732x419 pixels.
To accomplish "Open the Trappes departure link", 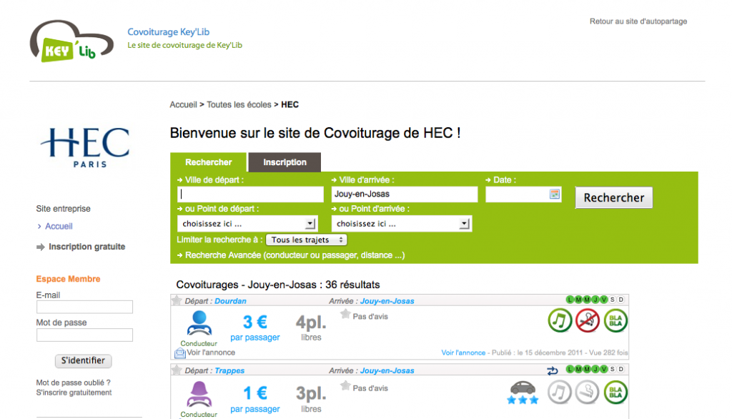I will (x=229, y=370).
